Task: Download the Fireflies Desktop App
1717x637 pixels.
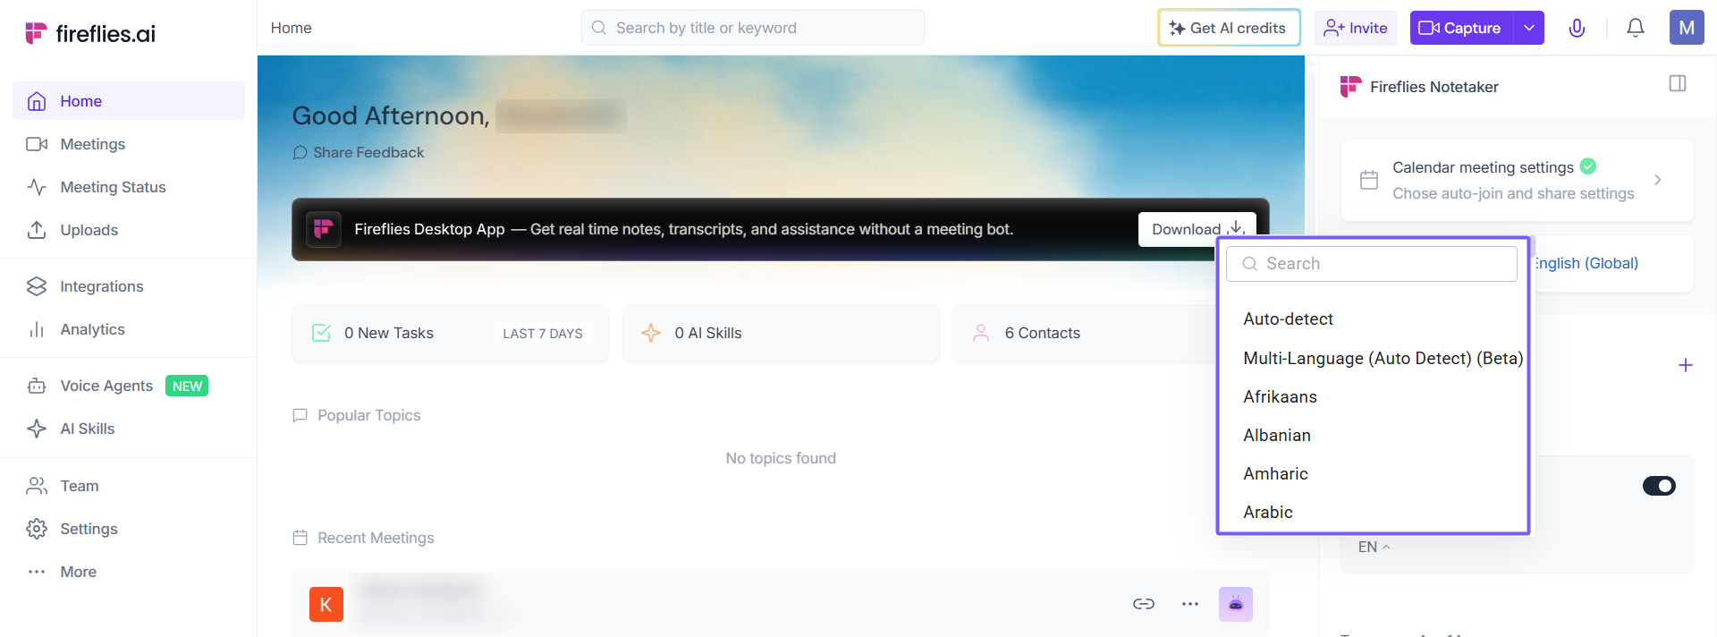Action: click(x=1197, y=229)
